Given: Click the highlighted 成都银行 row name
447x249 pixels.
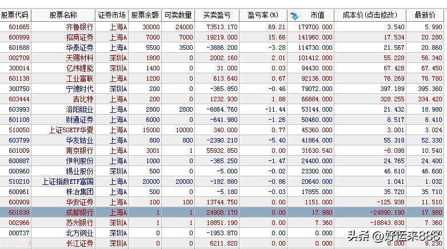Looking at the screenshot, I should pos(79,212).
